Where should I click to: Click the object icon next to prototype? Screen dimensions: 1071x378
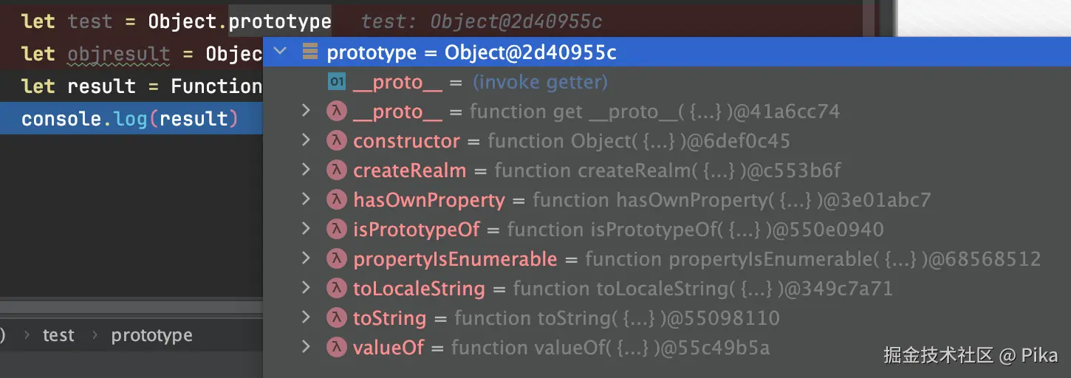coord(310,52)
